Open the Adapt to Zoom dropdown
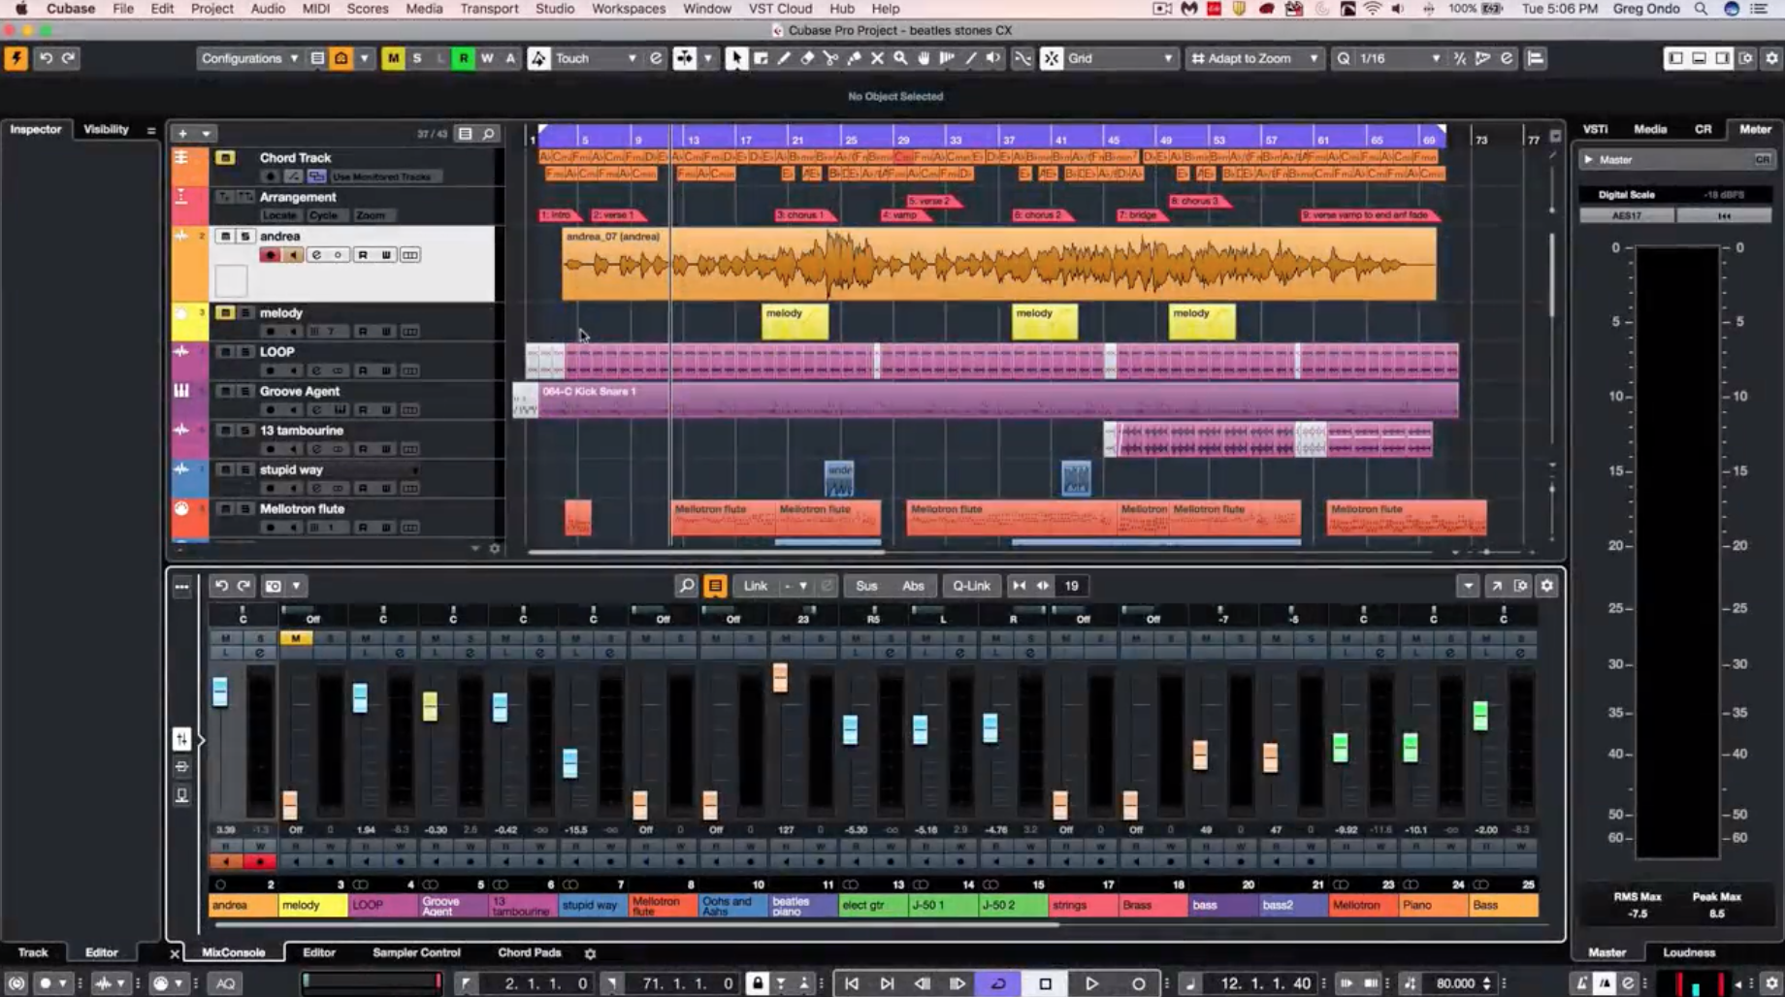The height and width of the screenshot is (997, 1785). [1255, 58]
